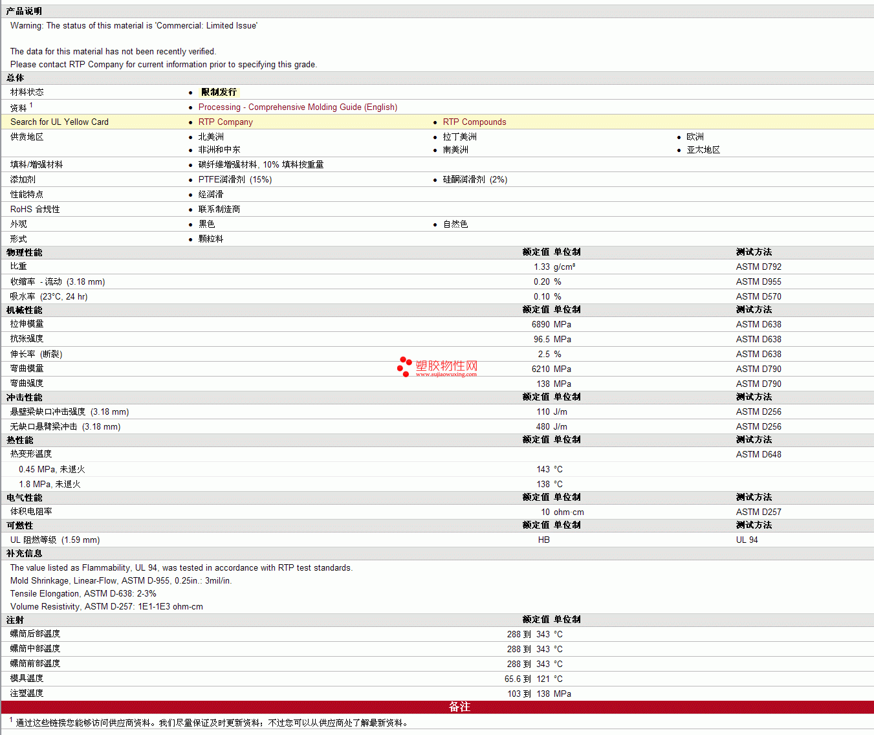The image size is (874, 735).
Task: Select the red 备注 banner
Action: coord(459,707)
